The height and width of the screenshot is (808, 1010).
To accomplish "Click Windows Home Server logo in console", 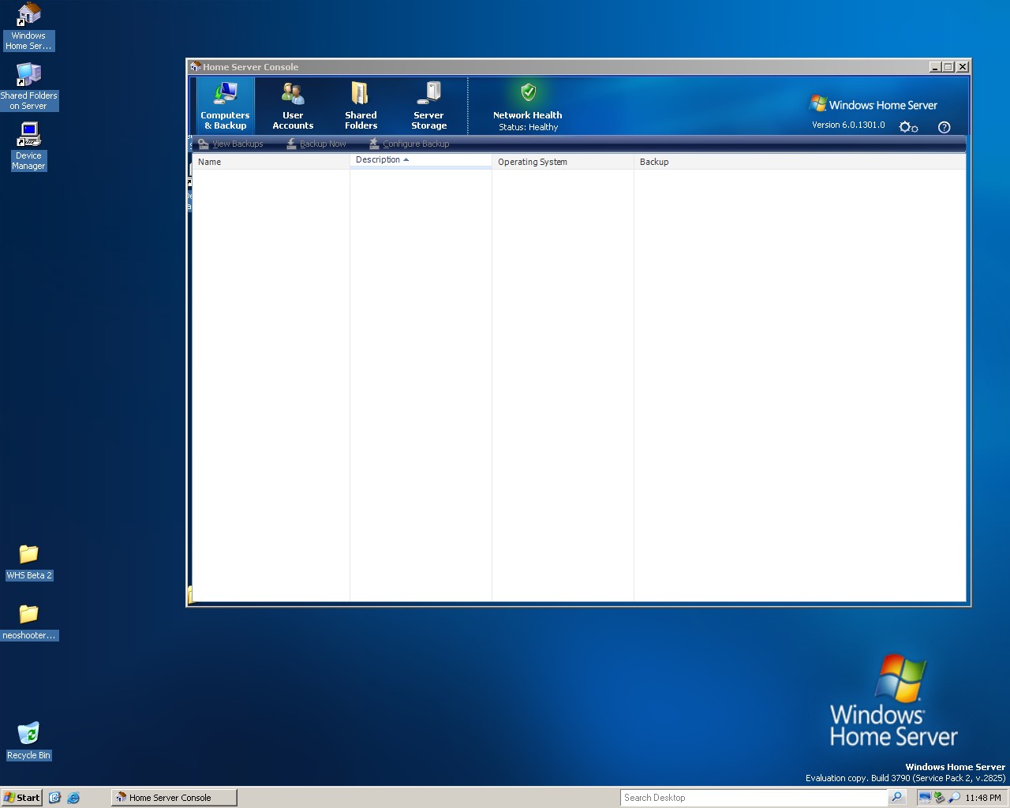I will click(x=873, y=104).
